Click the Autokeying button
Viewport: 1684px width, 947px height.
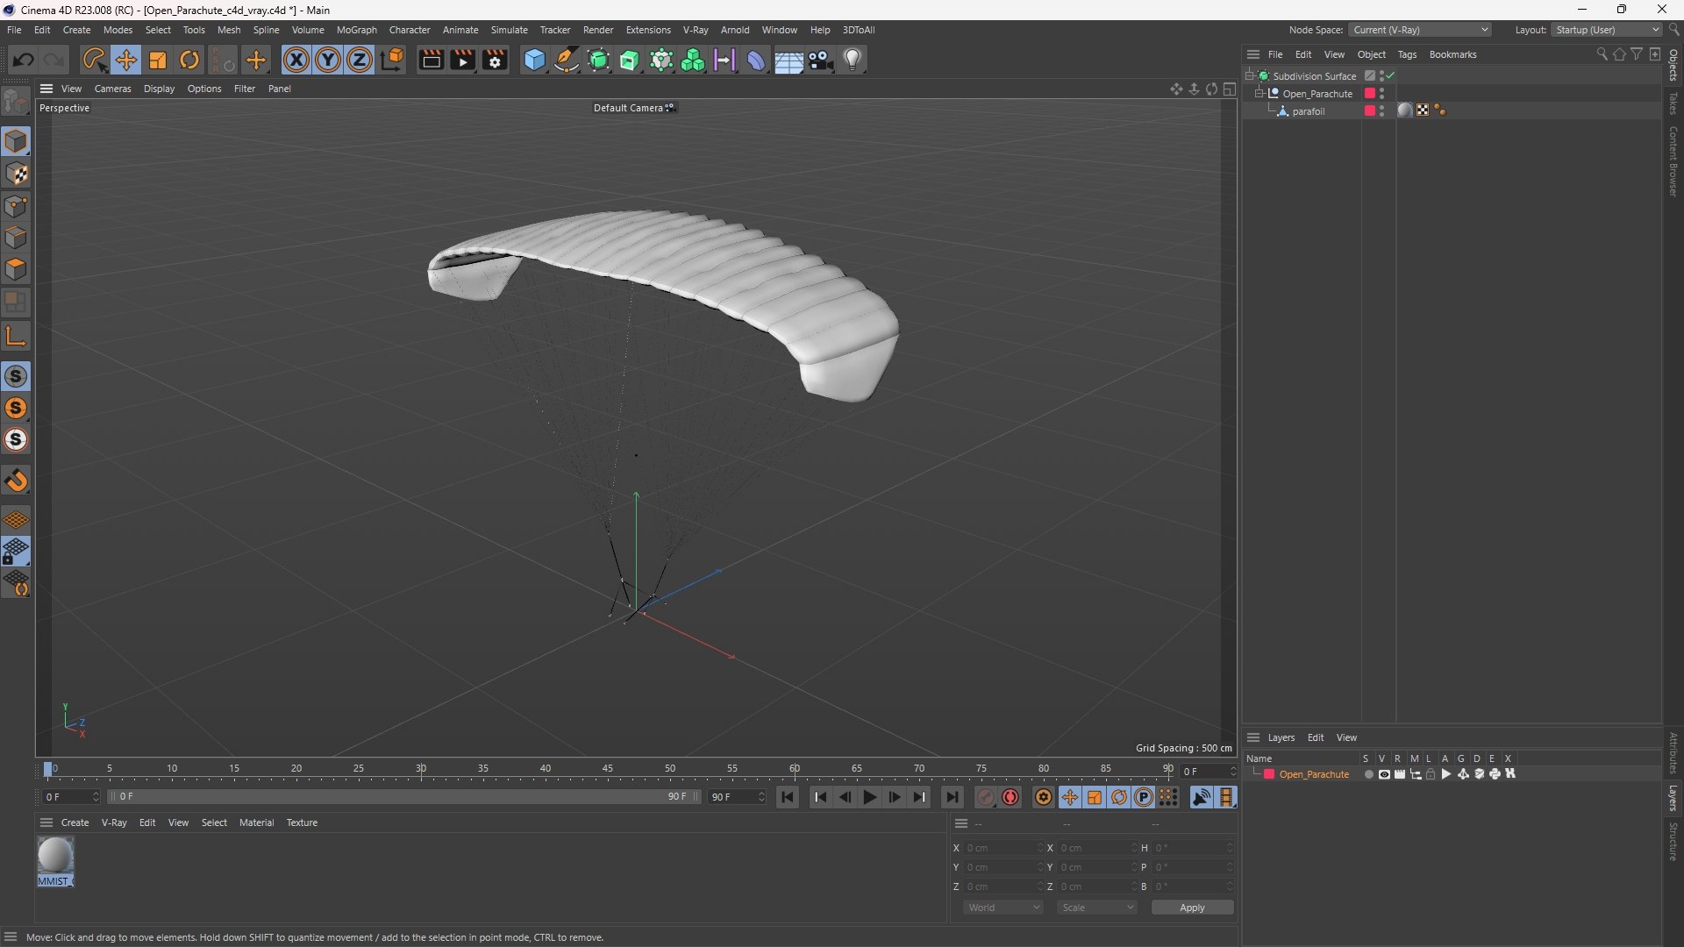[1010, 797]
